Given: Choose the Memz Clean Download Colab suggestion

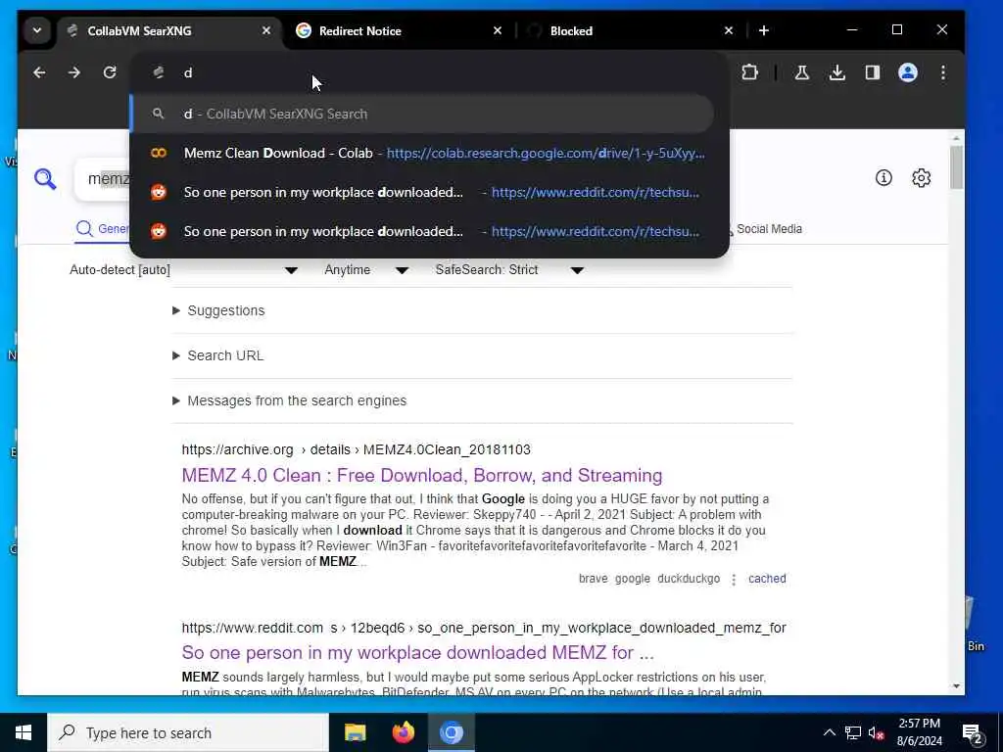Looking at the screenshot, I should pos(429,154).
